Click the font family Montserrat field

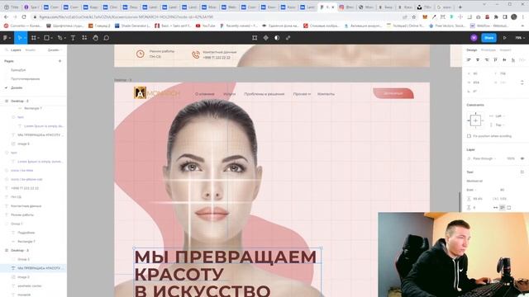[x=474, y=181]
